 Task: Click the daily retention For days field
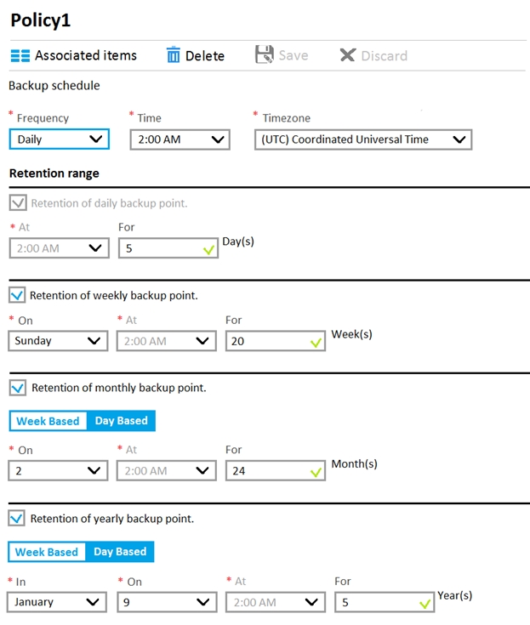[x=162, y=248]
